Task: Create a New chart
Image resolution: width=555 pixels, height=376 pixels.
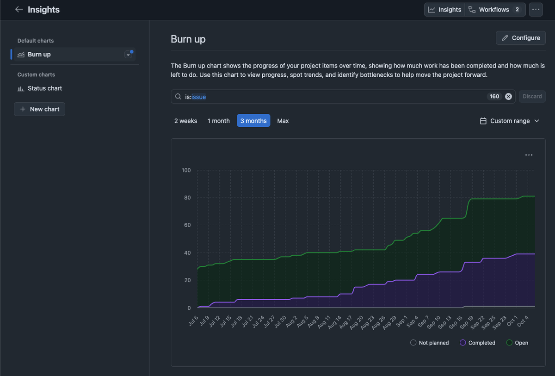Action: [39, 109]
